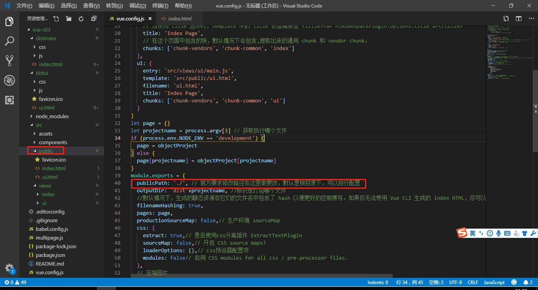The width and height of the screenshot is (538, 290).
Task: Open the Source Control view
Action: 9,61
